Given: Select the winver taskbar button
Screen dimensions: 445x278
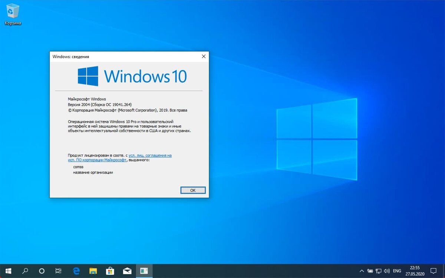Looking at the screenshot, I should (144, 271).
